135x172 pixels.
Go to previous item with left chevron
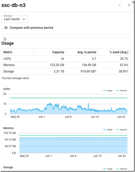pos(120,5)
